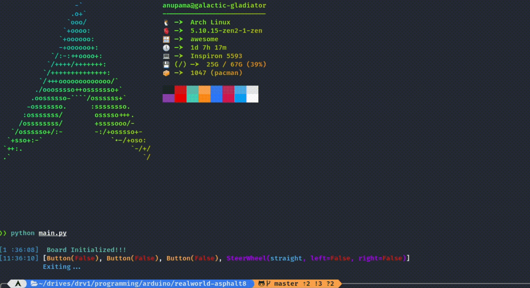Click the red kernel icon beside 5.10.15-zen2-1-zen

point(166,31)
